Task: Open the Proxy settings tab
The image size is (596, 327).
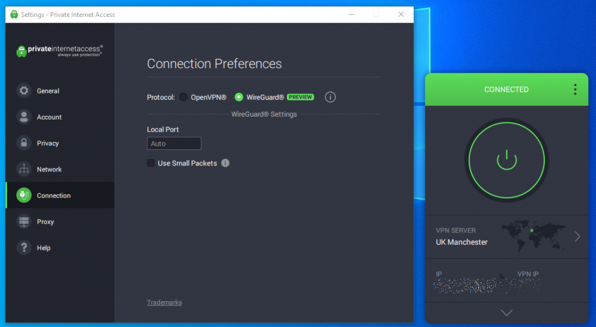Action: pos(60,221)
